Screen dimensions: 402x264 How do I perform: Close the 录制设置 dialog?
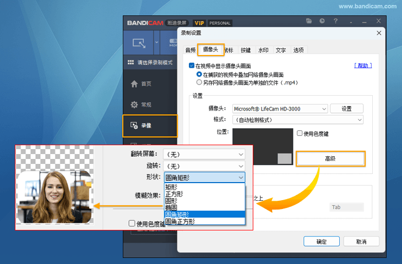379,33
